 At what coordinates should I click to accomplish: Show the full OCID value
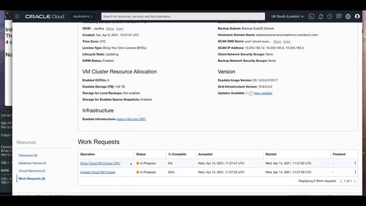click(110, 29)
